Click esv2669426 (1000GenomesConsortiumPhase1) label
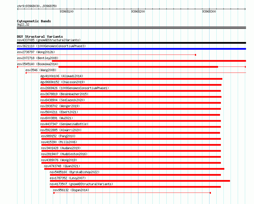 pyautogui.click(x=74, y=88)
